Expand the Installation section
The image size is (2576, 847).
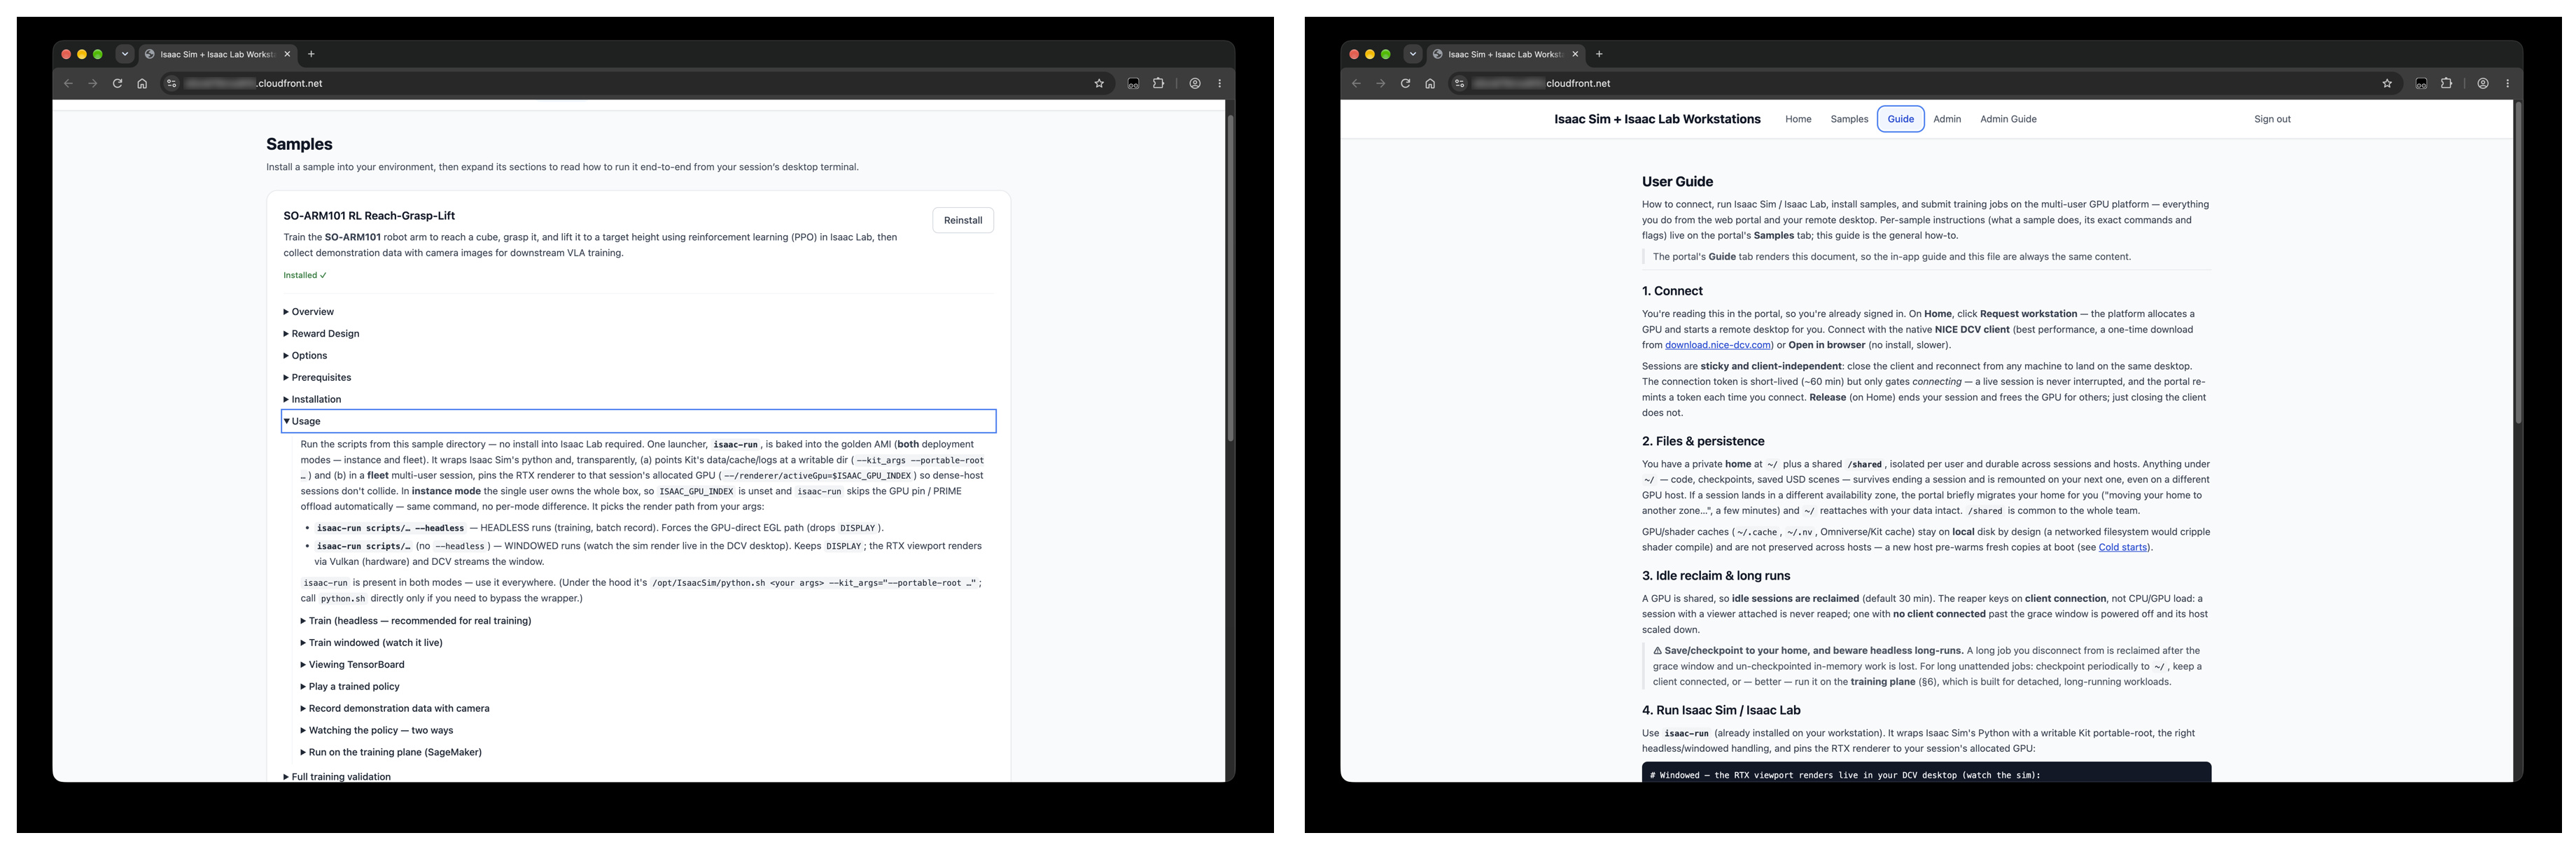tap(312, 400)
